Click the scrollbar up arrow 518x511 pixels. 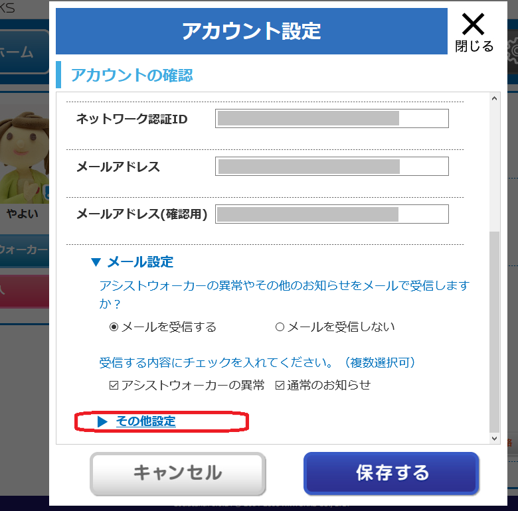494,98
